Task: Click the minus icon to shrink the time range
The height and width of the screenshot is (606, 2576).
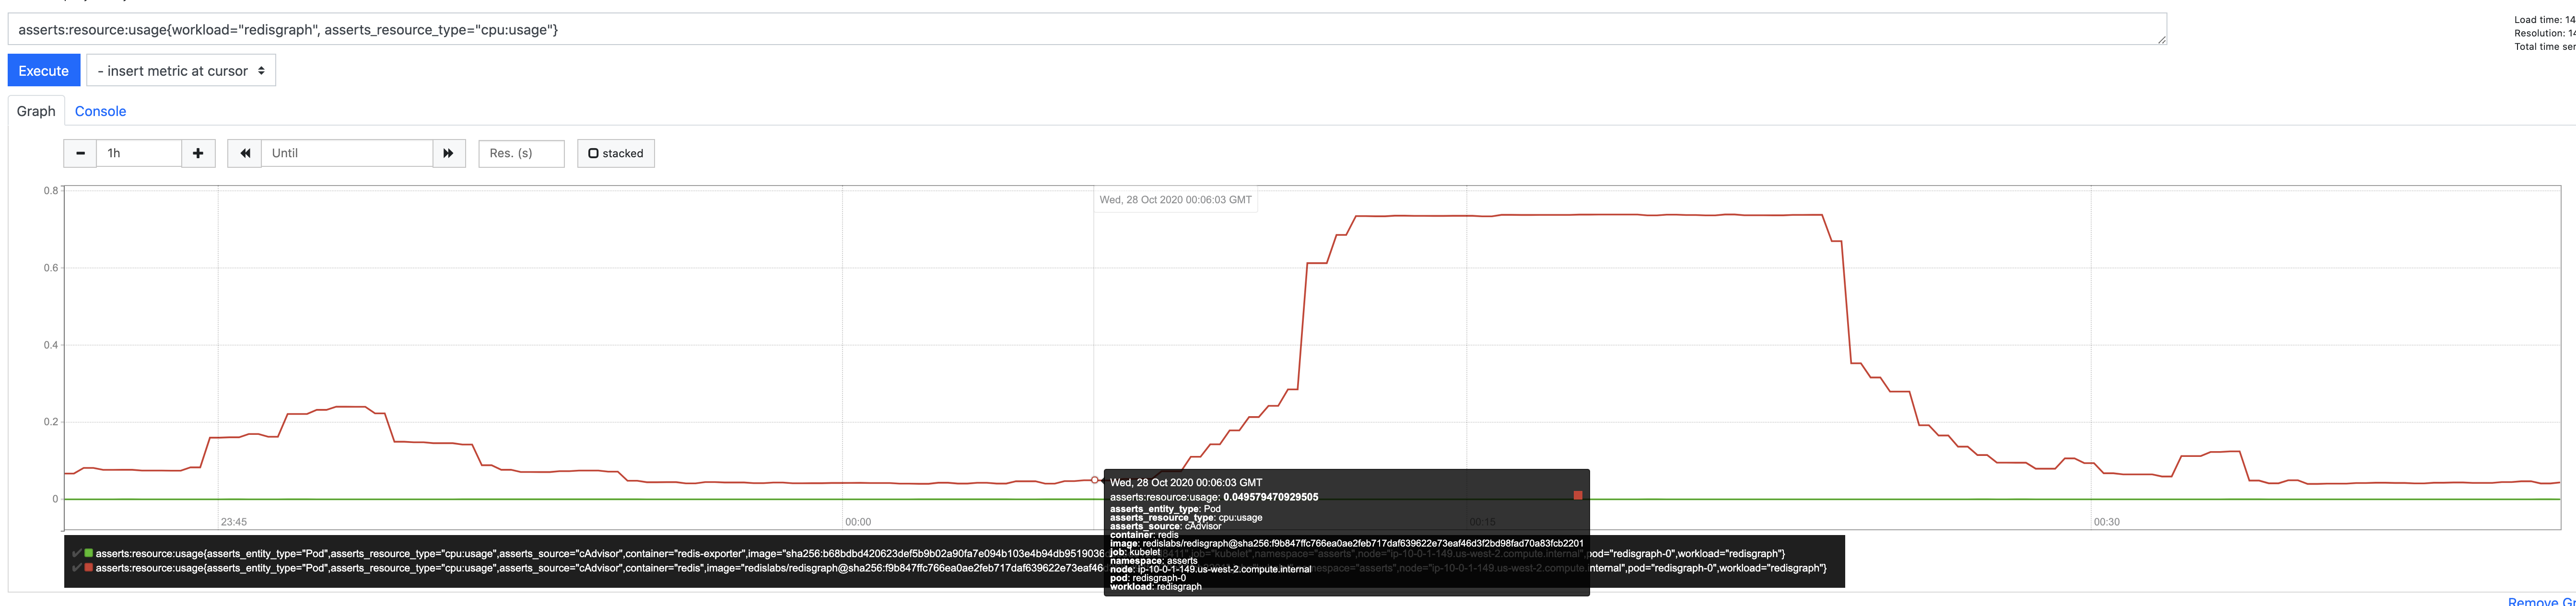Action: (79, 153)
